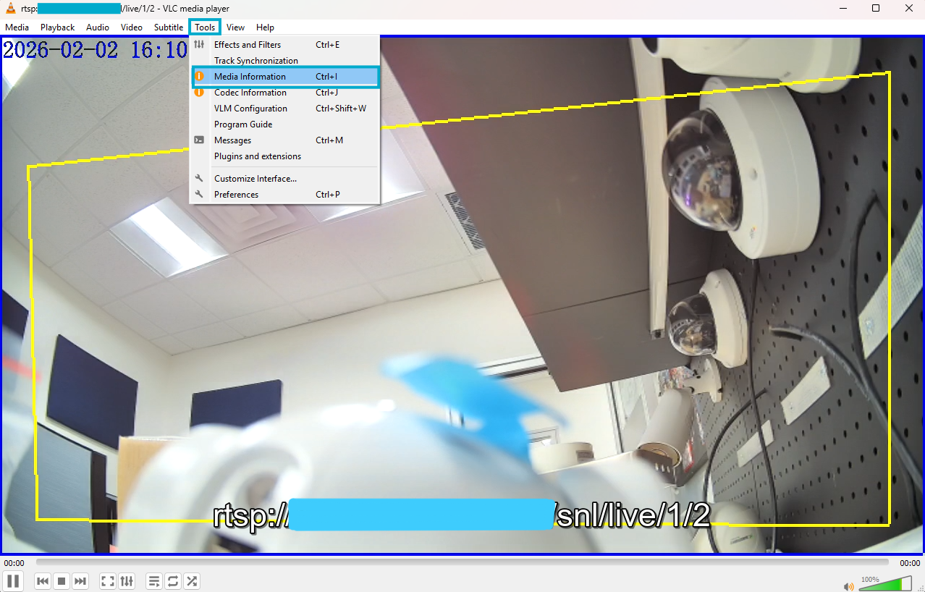The width and height of the screenshot is (925, 592).
Task: Open Preferences from the Tools menu
Action: click(236, 195)
